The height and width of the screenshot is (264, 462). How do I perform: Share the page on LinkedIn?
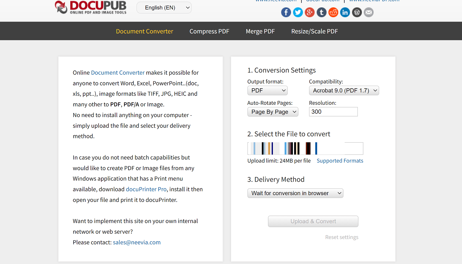click(x=345, y=12)
